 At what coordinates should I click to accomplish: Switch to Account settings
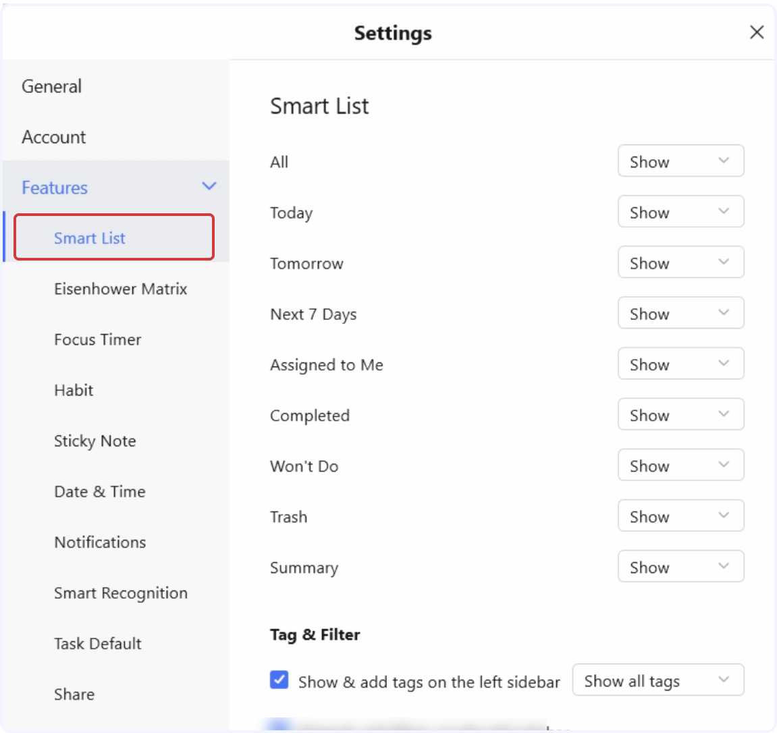click(x=53, y=137)
